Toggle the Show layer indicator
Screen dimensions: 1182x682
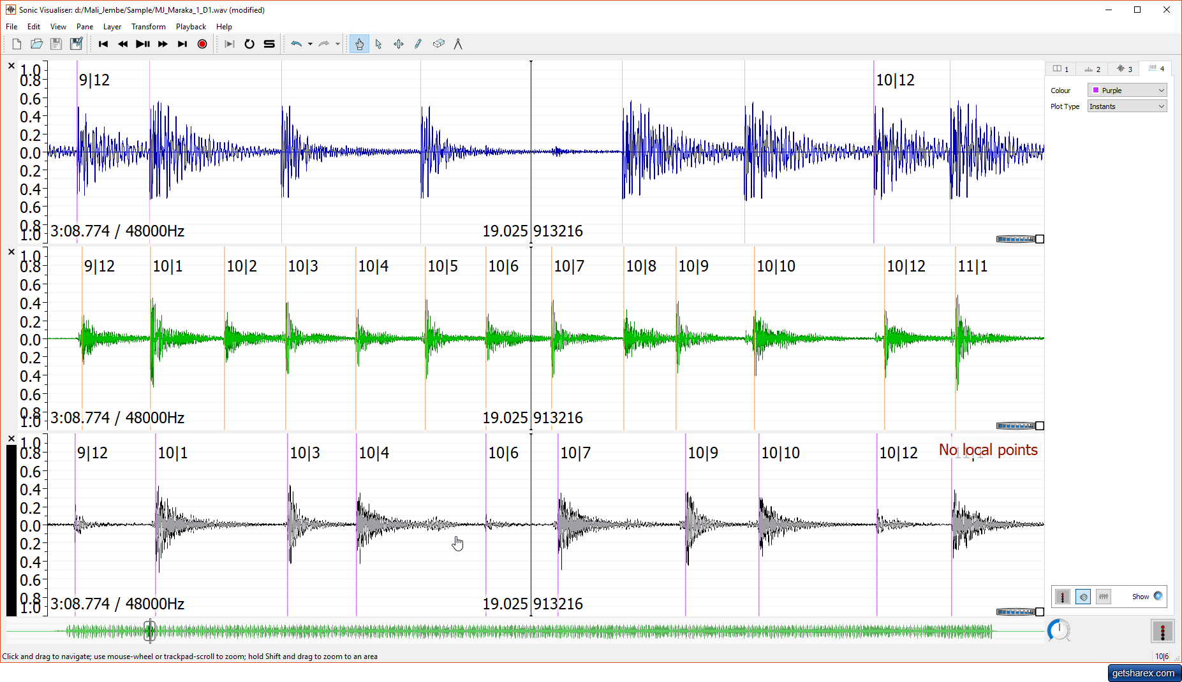1158,597
